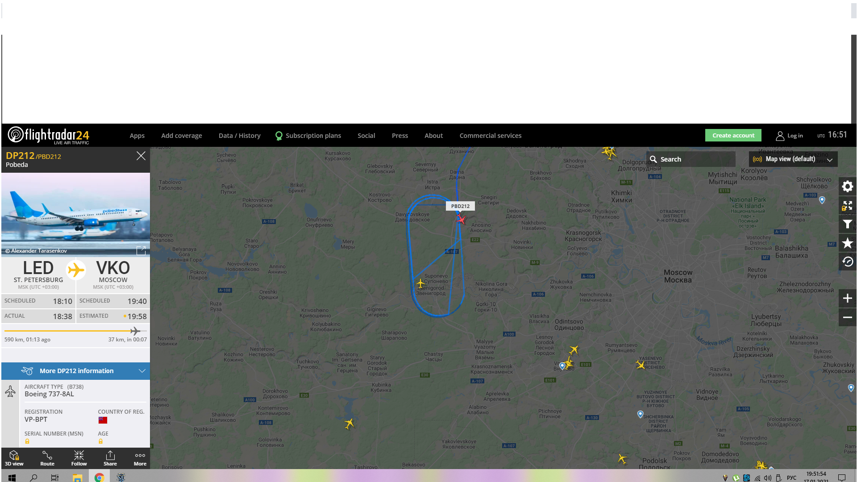Open playback history clock icon
This screenshot has width=857, height=482.
tap(847, 262)
